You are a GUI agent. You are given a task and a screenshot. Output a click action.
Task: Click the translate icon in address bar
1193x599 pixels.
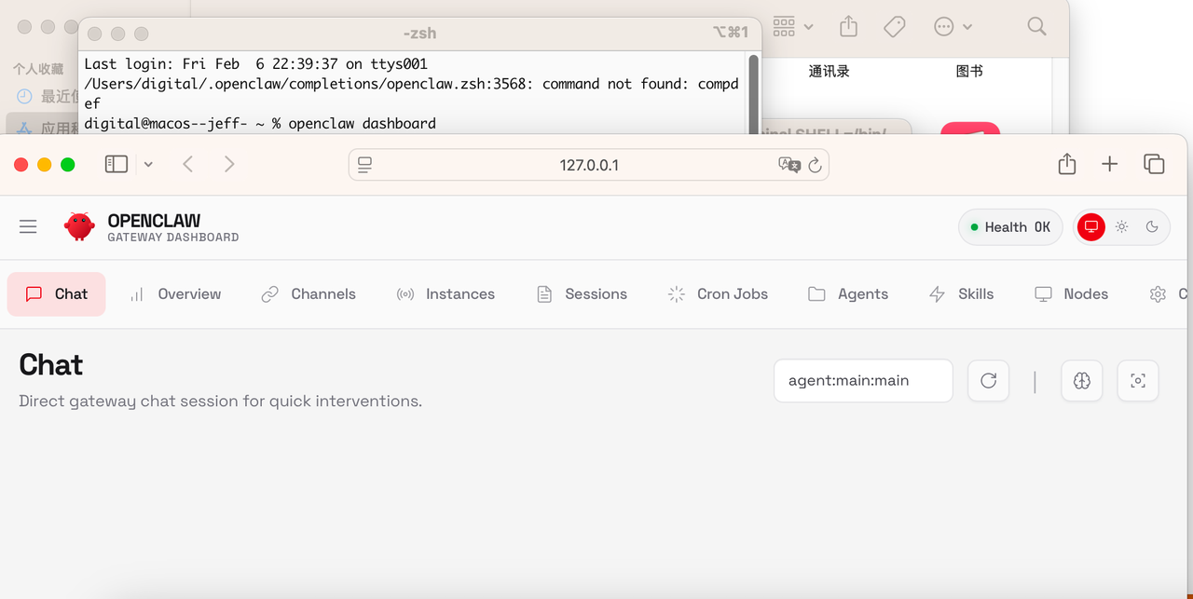(x=789, y=165)
